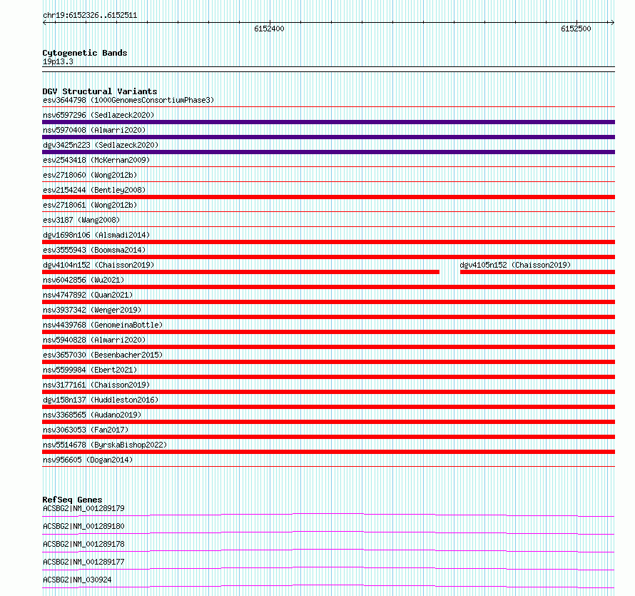
Task: Click the right arrow on the coordinate ruler
Action: pos(612,23)
